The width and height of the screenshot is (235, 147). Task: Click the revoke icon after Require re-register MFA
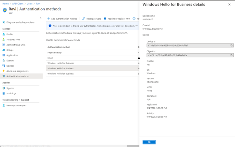[134, 19]
